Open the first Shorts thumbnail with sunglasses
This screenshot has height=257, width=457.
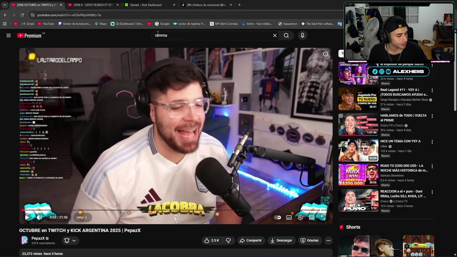click(354, 246)
